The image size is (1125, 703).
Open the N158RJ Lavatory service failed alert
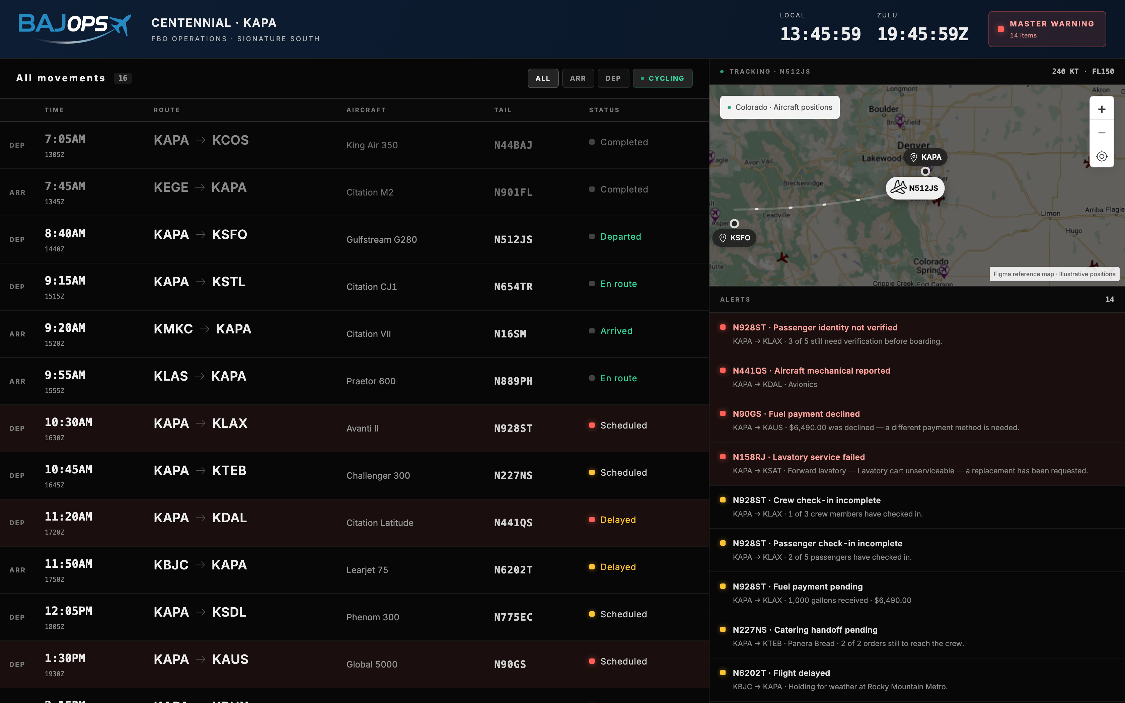point(917,464)
